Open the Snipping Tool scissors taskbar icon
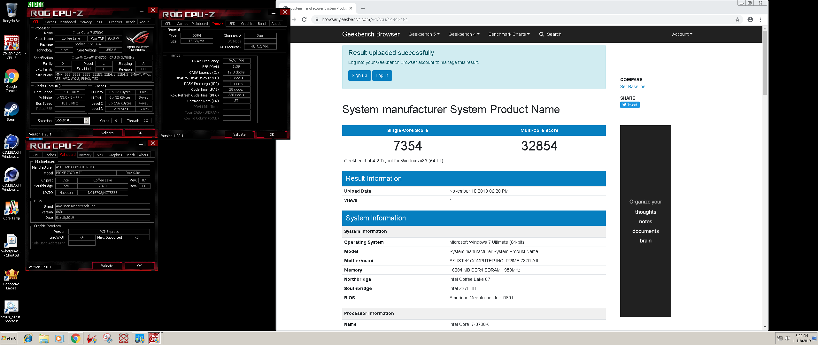This screenshot has height=345, width=818. tap(108, 338)
